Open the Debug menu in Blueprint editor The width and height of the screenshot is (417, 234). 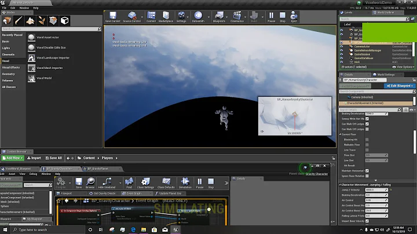[33, 174]
